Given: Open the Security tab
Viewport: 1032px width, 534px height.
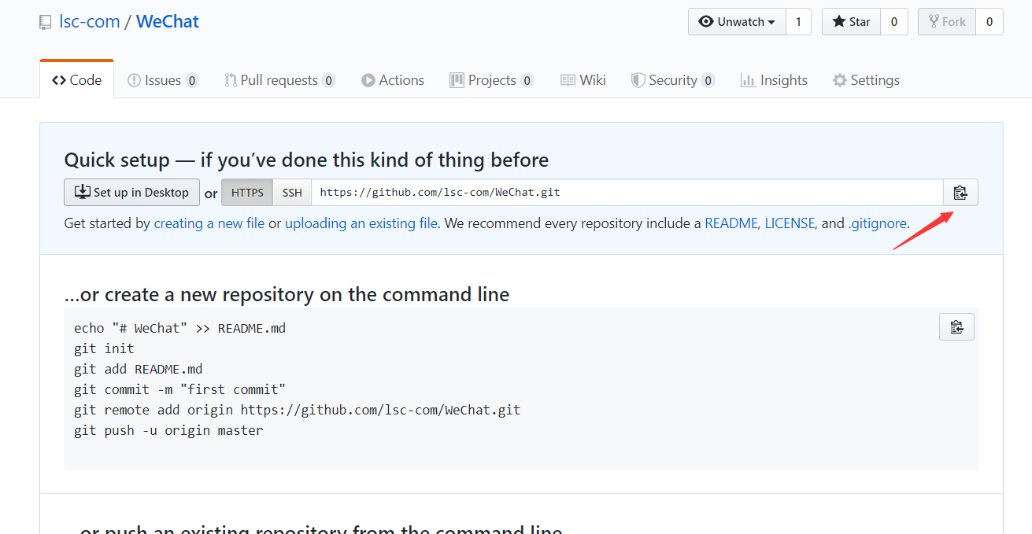Looking at the screenshot, I should pos(673,80).
